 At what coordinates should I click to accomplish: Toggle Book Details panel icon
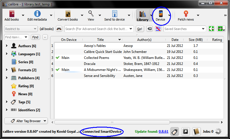click(x=196, y=132)
